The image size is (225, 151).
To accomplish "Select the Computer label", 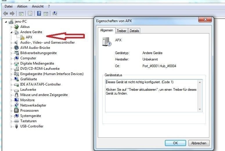I will click(28, 58).
